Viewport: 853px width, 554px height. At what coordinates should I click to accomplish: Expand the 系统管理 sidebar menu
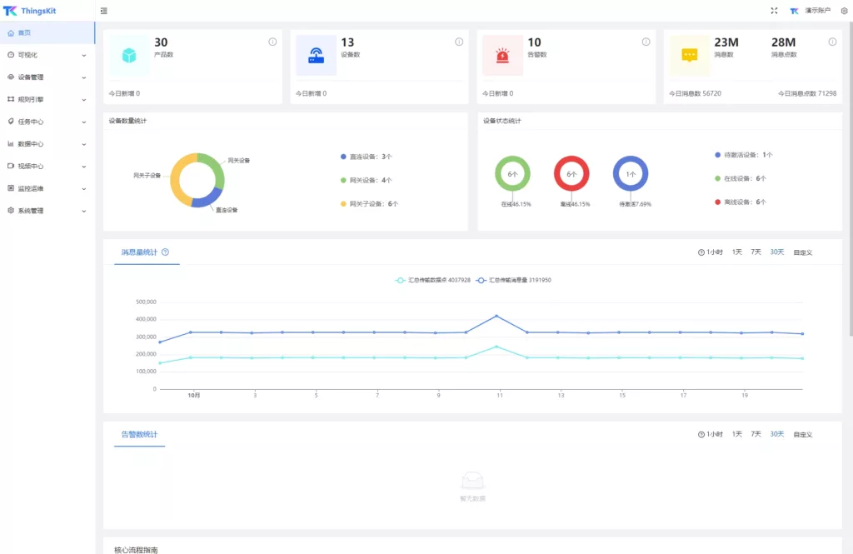tap(47, 211)
